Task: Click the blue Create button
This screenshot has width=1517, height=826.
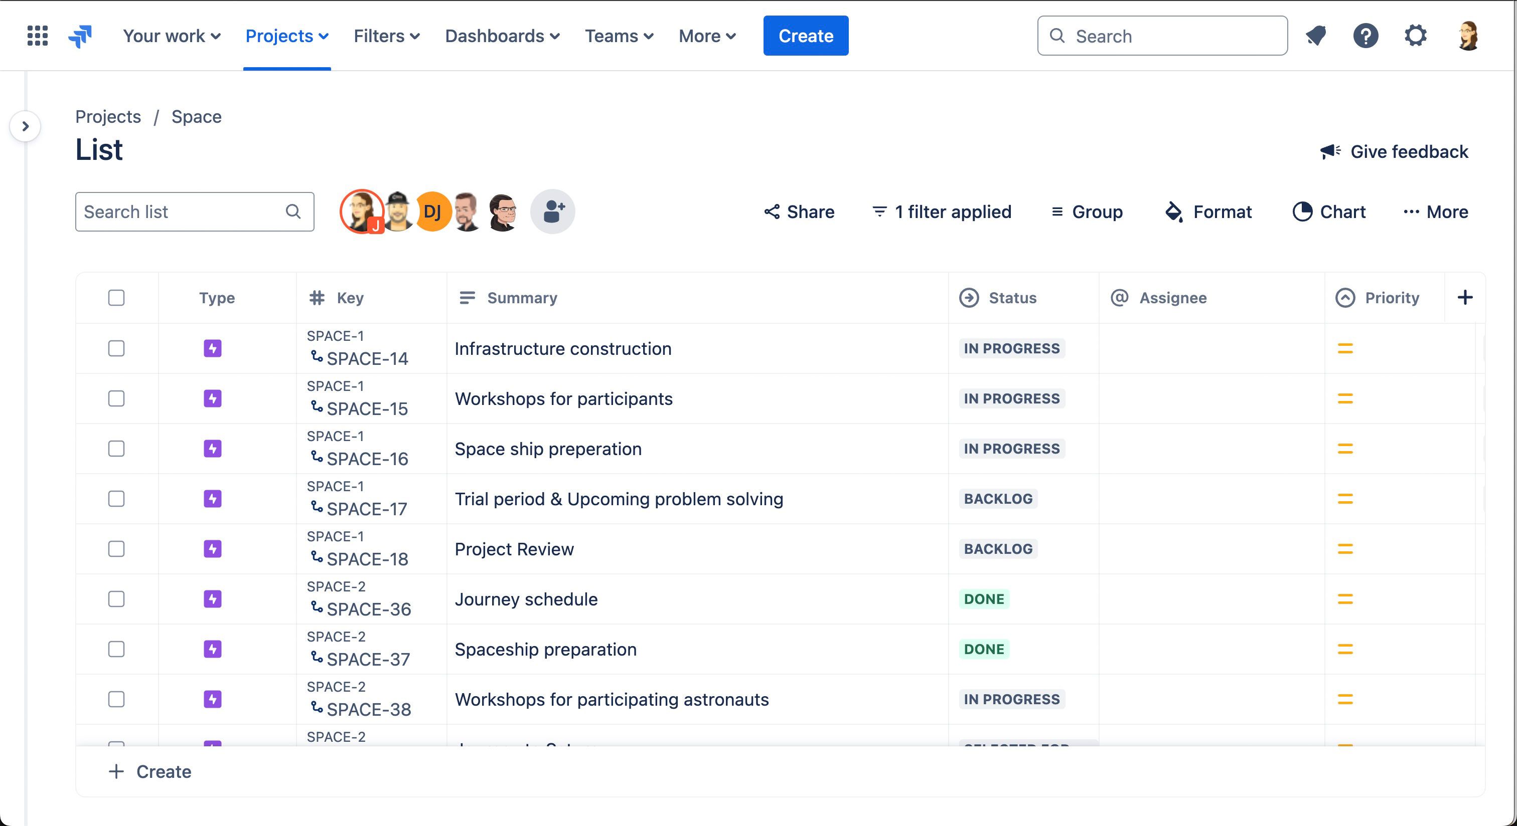Action: point(805,36)
